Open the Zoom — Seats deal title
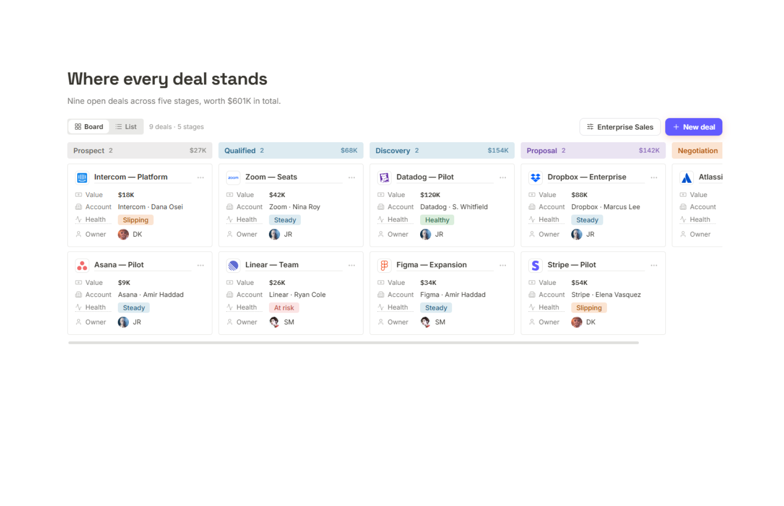Screen dimensions: 784x506 (271, 177)
